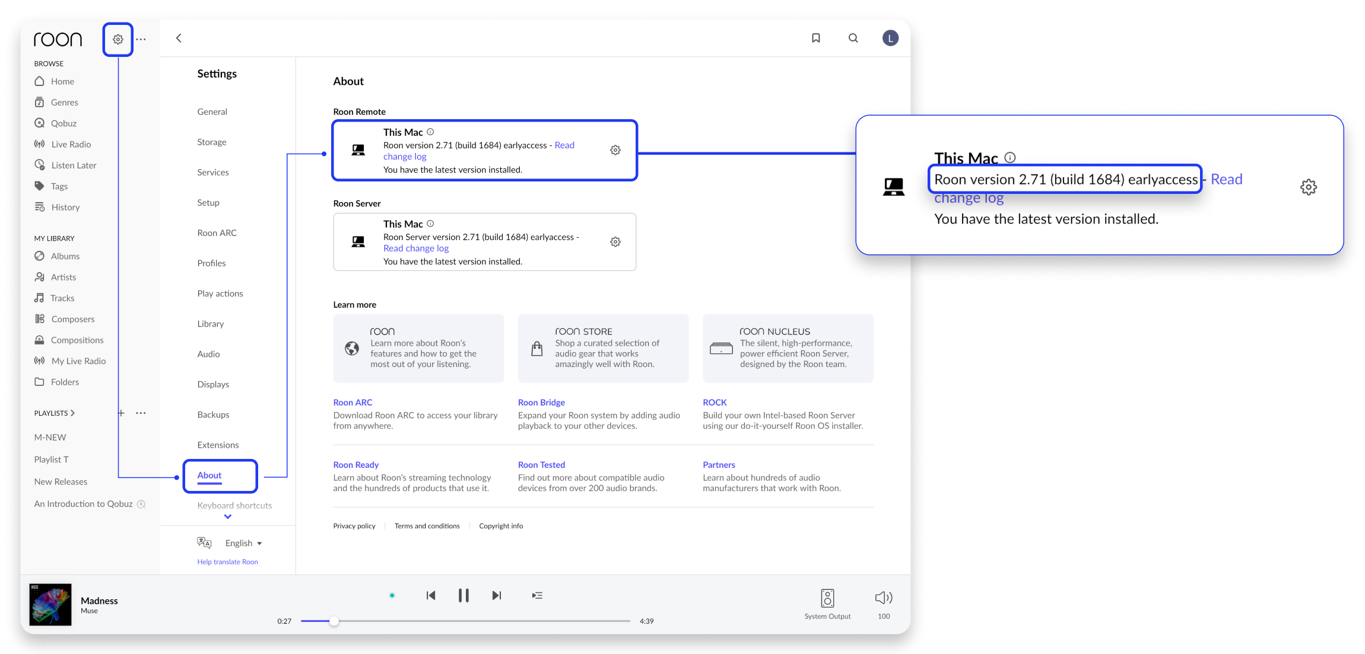
Task: Select the Services settings tab
Action: click(x=213, y=172)
